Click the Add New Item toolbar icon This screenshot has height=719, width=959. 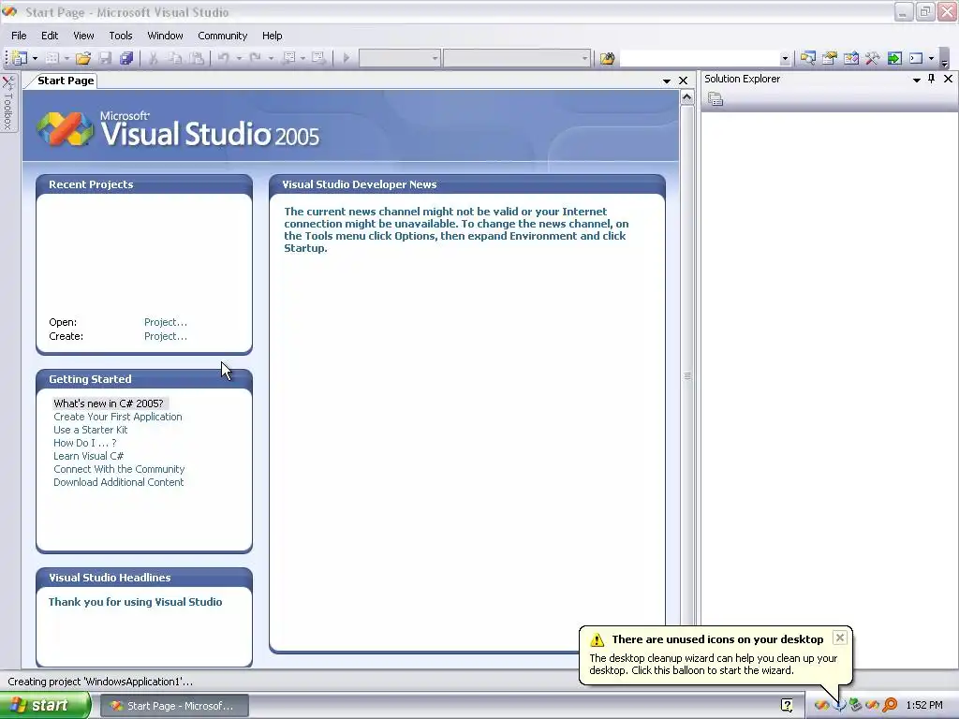(52, 58)
